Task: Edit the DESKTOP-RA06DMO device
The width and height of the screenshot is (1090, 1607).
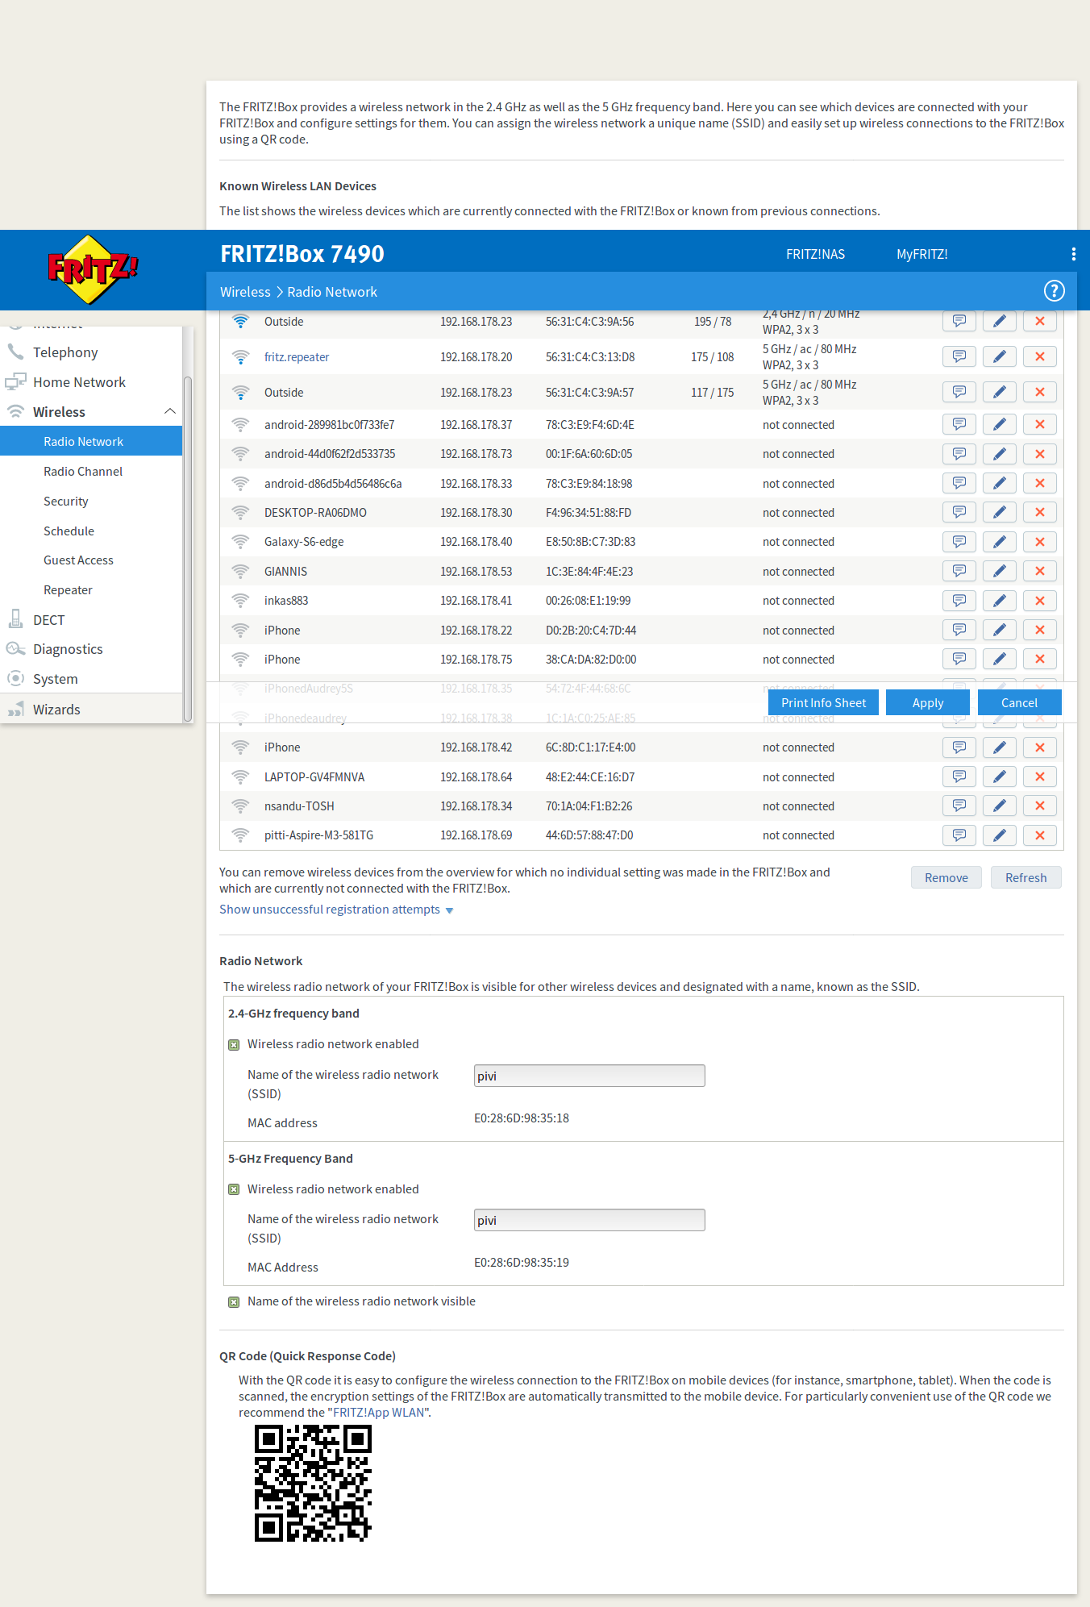Action: click(999, 512)
